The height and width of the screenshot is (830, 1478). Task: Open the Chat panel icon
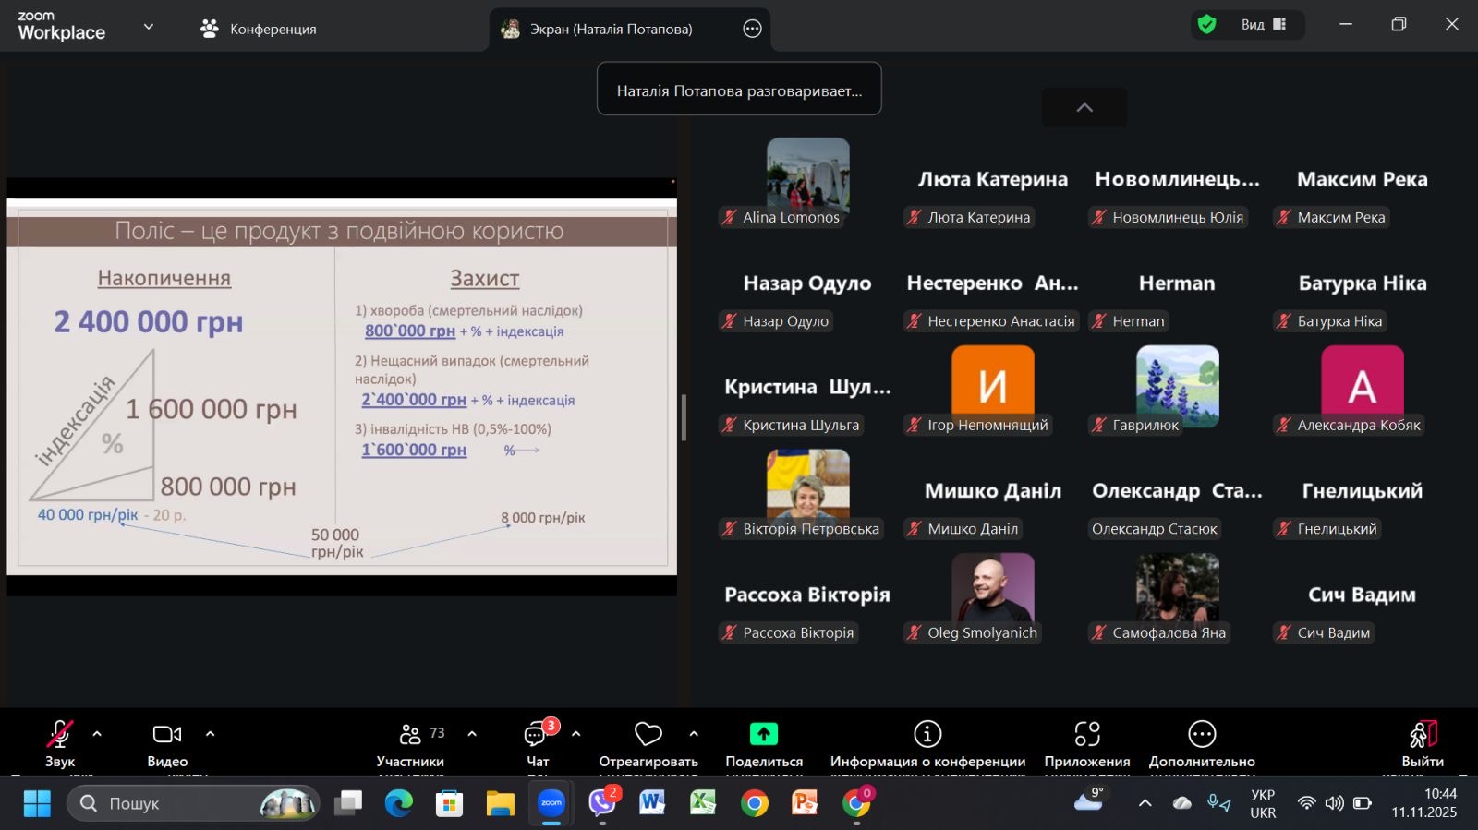[x=537, y=735]
